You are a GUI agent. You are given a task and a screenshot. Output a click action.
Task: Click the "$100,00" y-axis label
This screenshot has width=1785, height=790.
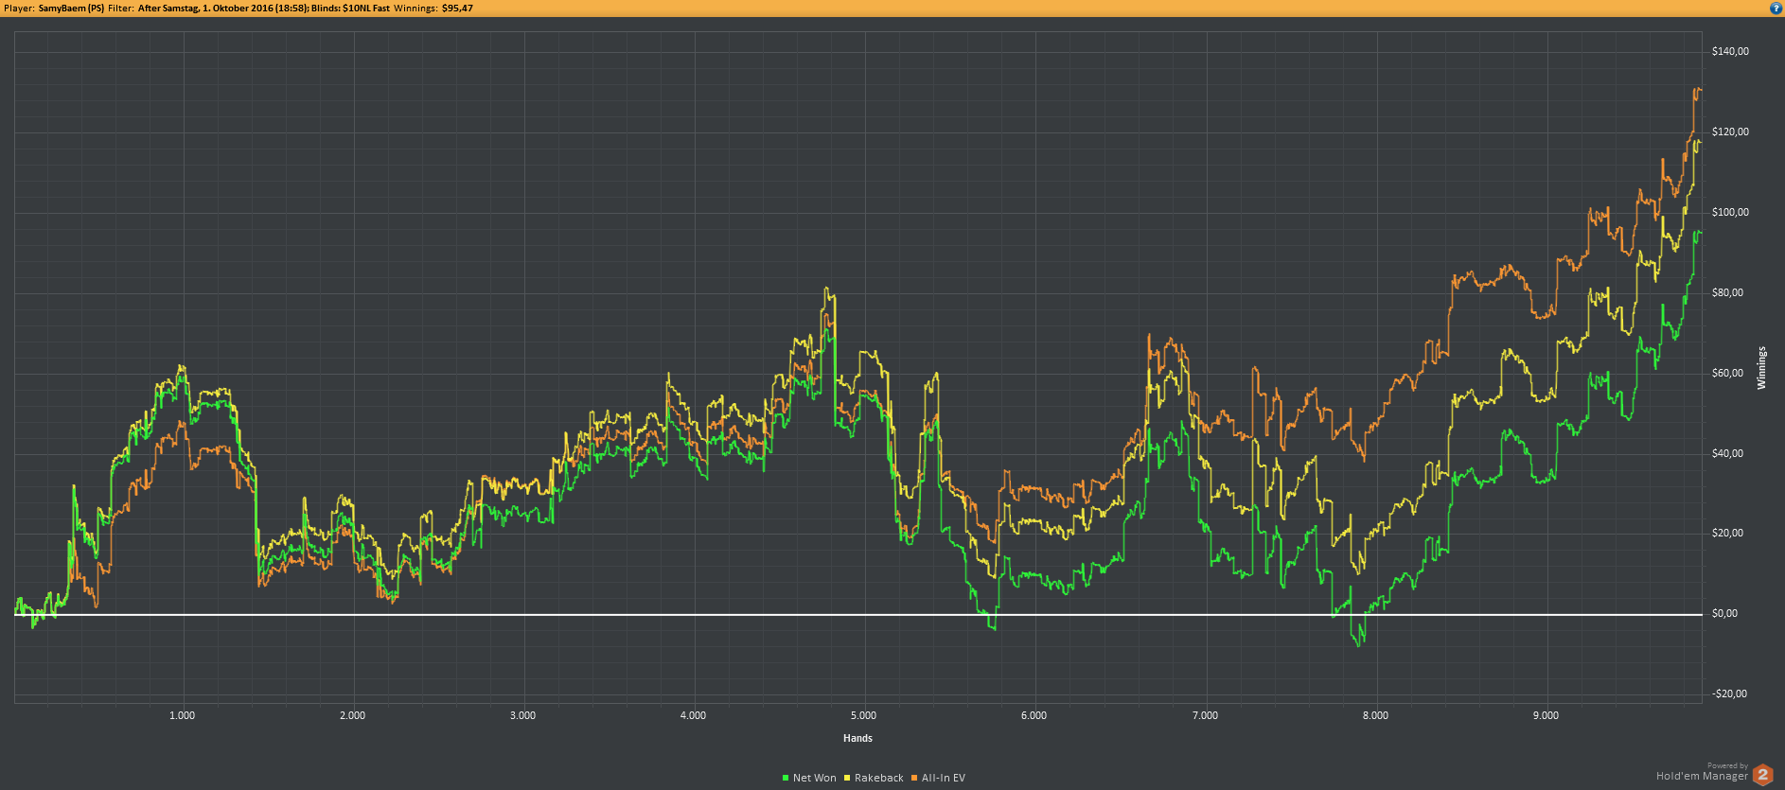click(x=1730, y=212)
